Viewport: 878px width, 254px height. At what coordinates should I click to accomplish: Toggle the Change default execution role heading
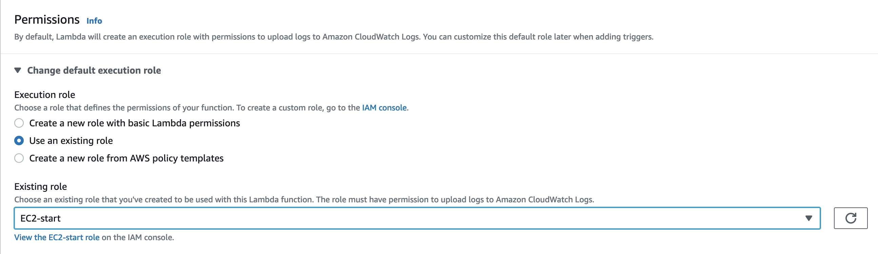[x=94, y=70]
